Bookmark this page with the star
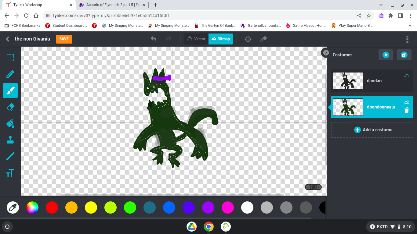 tap(369, 16)
